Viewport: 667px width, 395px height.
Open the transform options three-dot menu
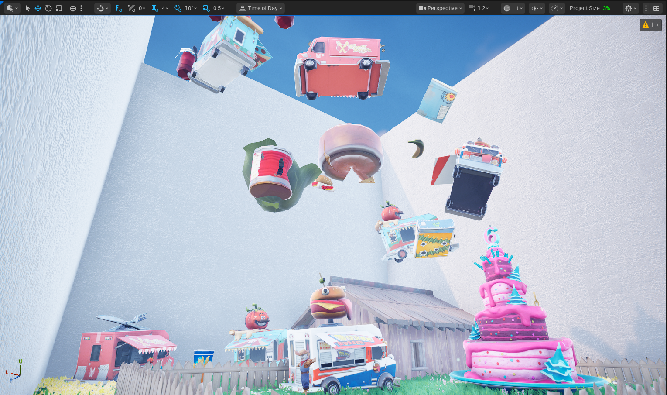tap(81, 8)
